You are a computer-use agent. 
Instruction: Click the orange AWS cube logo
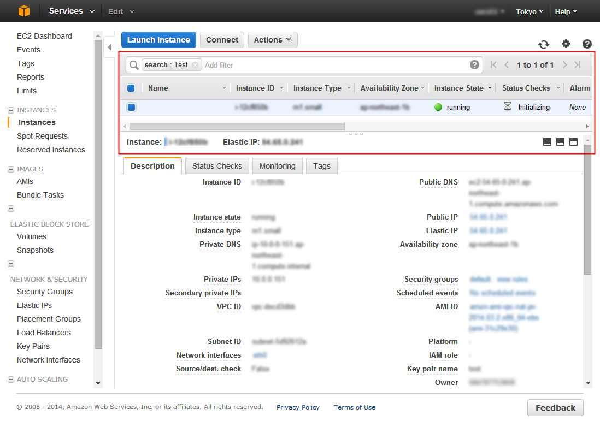(x=23, y=11)
